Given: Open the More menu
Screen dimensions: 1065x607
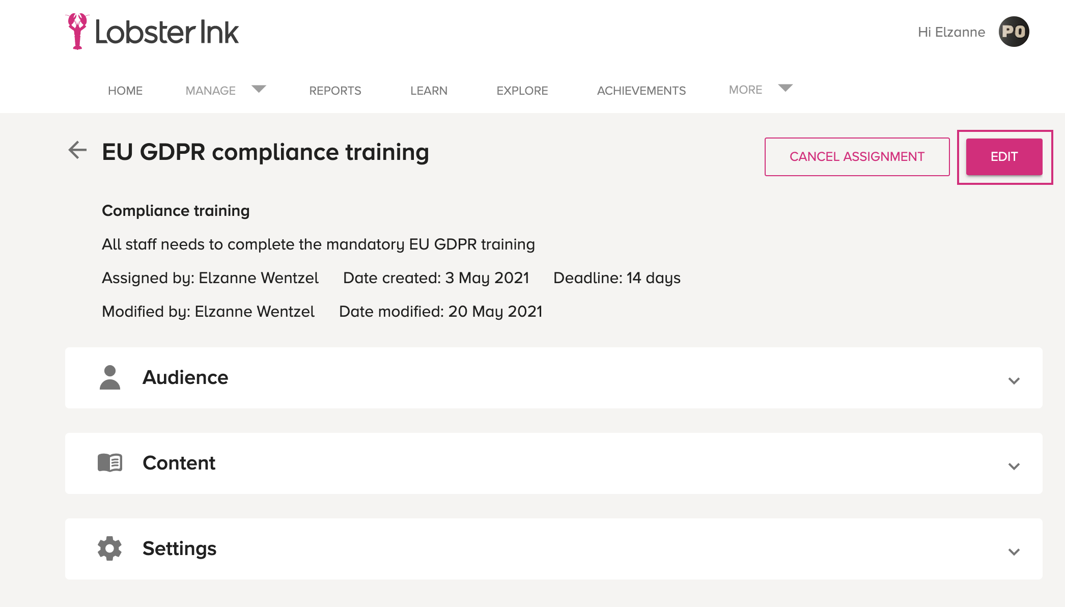Looking at the screenshot, I should [745, 90].
